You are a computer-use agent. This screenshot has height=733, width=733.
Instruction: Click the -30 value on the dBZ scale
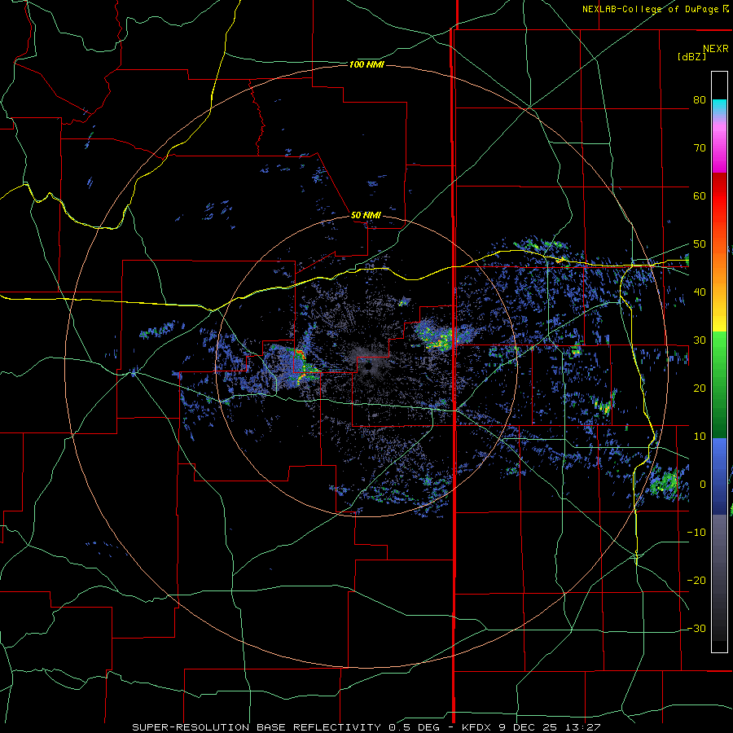(696, 628)
